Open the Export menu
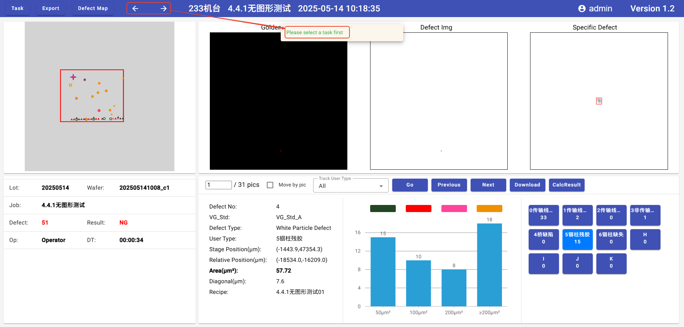Image resolution: width=684 pixels, height=327 pixels. coord(51,8)
